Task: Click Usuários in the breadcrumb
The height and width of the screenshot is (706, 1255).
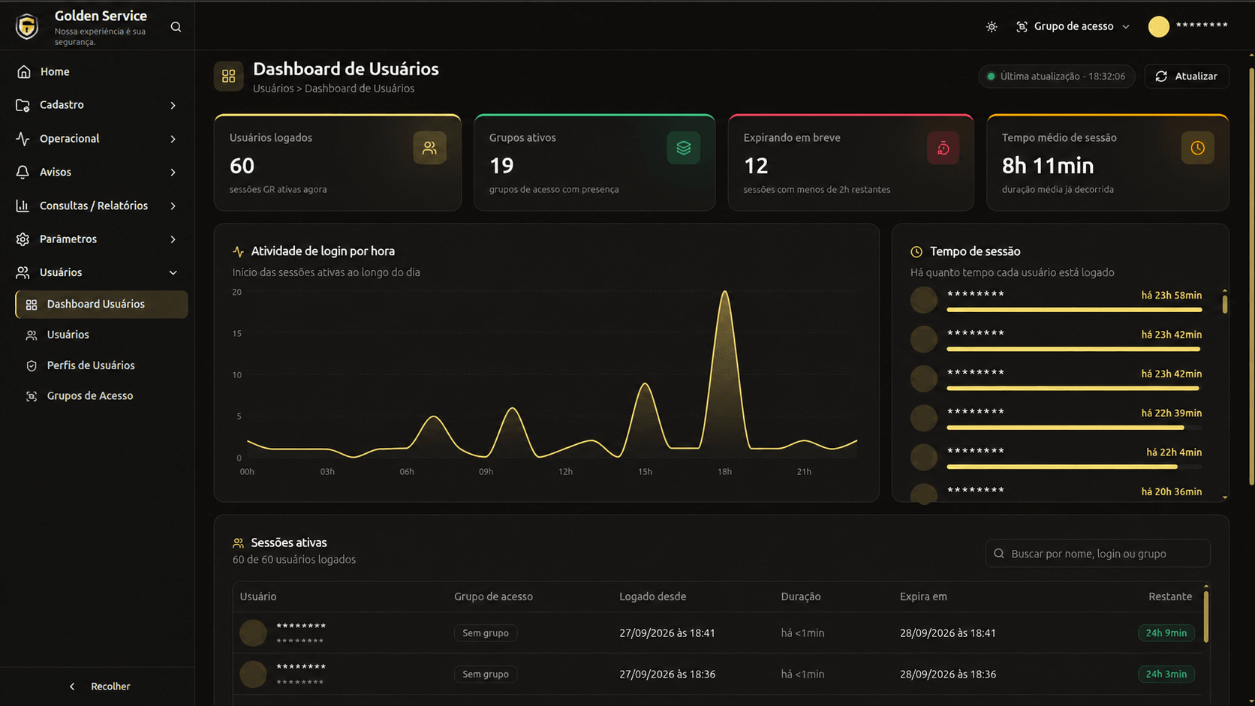Action: [x=273, y=89]
